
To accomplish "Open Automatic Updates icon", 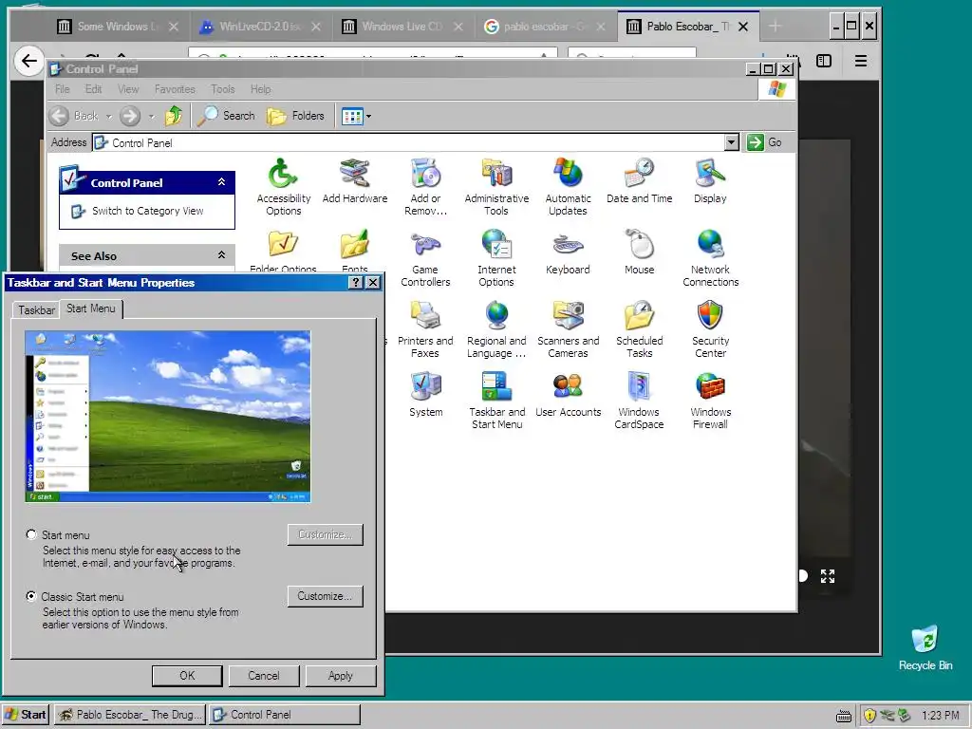I will [568, 186].
